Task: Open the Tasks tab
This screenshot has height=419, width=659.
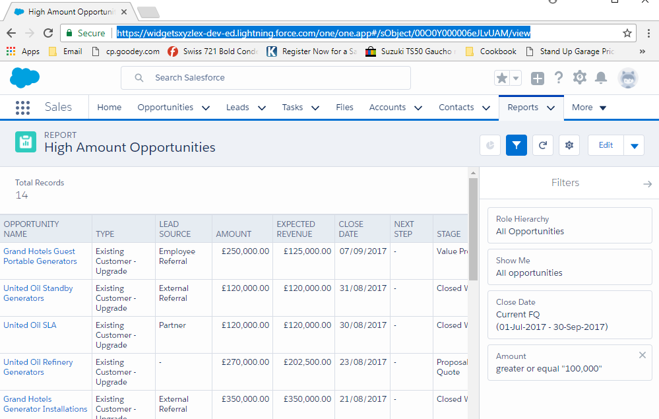Action: pyautogui.click(x=292, y=108)
